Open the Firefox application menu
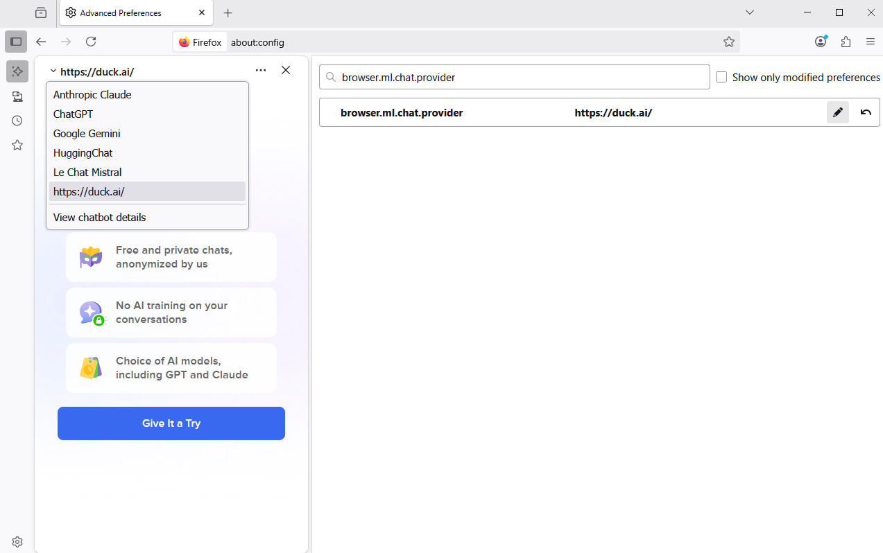The image size is (883, 553). click(x=871, y=42)
